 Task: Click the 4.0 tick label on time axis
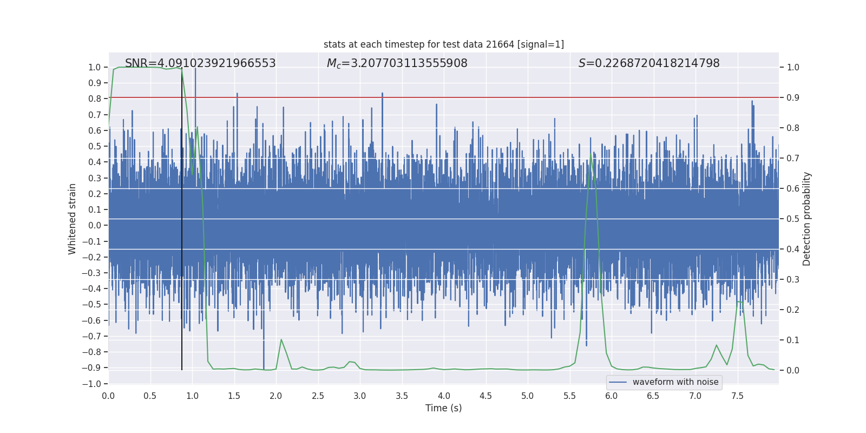tap(444, 396)
